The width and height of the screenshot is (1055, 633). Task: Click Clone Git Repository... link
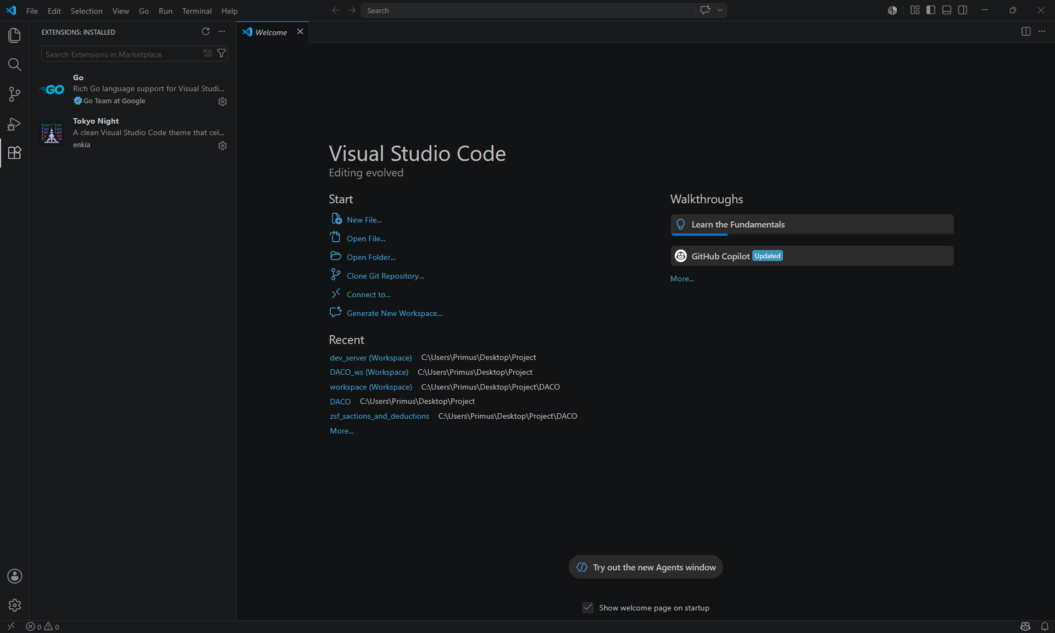click(x=385, y=276)
